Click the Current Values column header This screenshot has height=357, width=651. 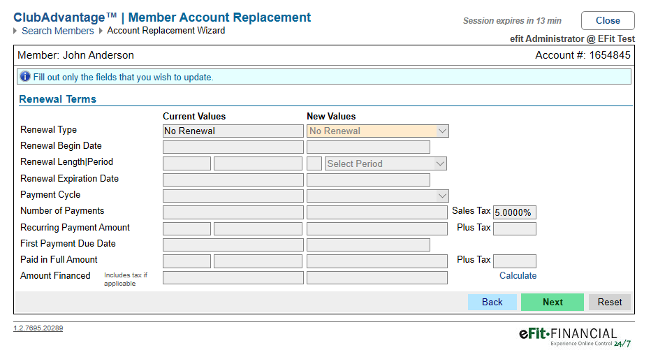click(194, 116)
